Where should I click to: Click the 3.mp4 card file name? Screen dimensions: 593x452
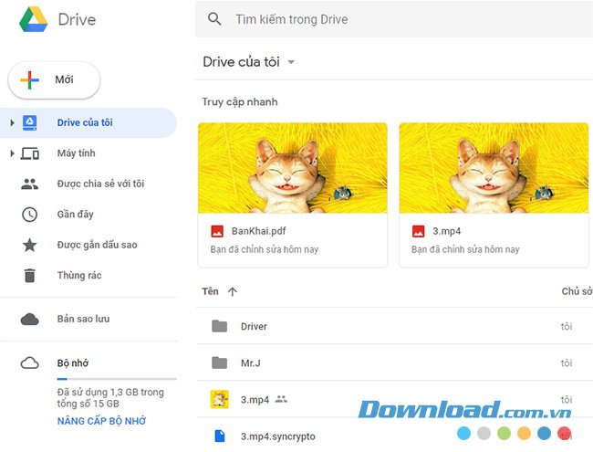447,231
